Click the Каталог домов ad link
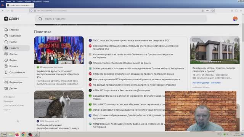244x137 pixels. coord(201,83)
